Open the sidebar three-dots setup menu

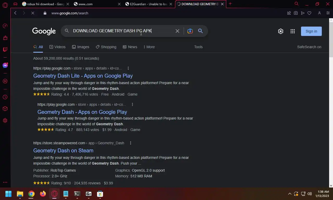click(5, 182)
